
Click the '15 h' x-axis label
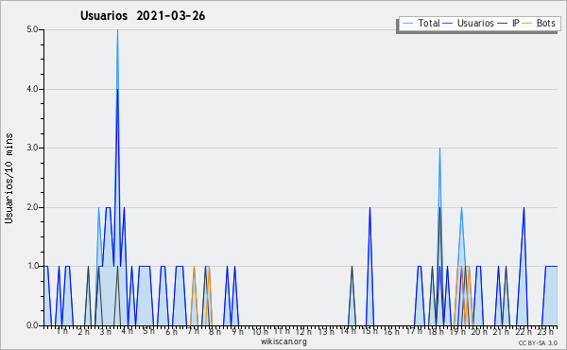pos(369,331)
